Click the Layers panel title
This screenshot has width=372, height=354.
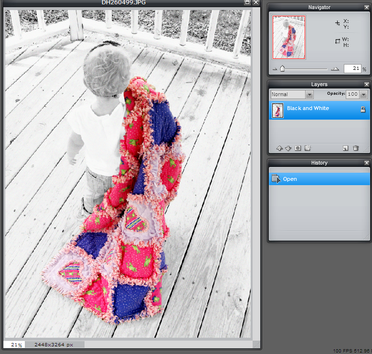319,84
